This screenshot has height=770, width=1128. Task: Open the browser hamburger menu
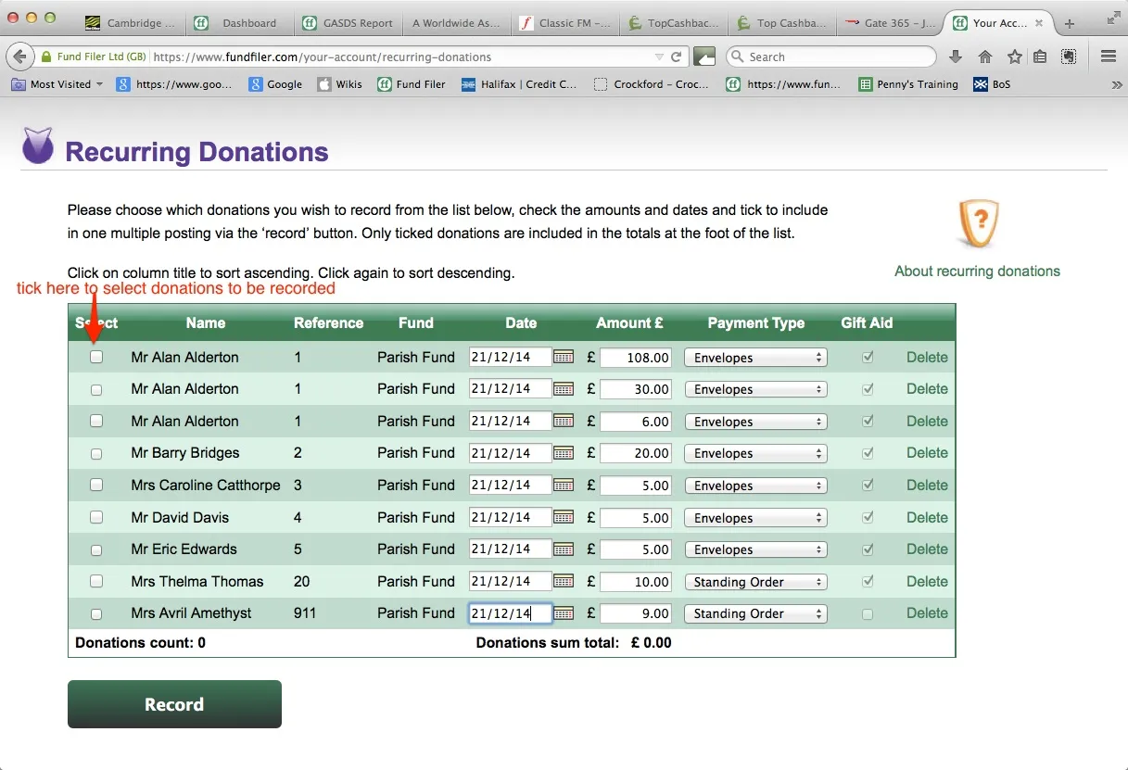tap(1108, 57)
